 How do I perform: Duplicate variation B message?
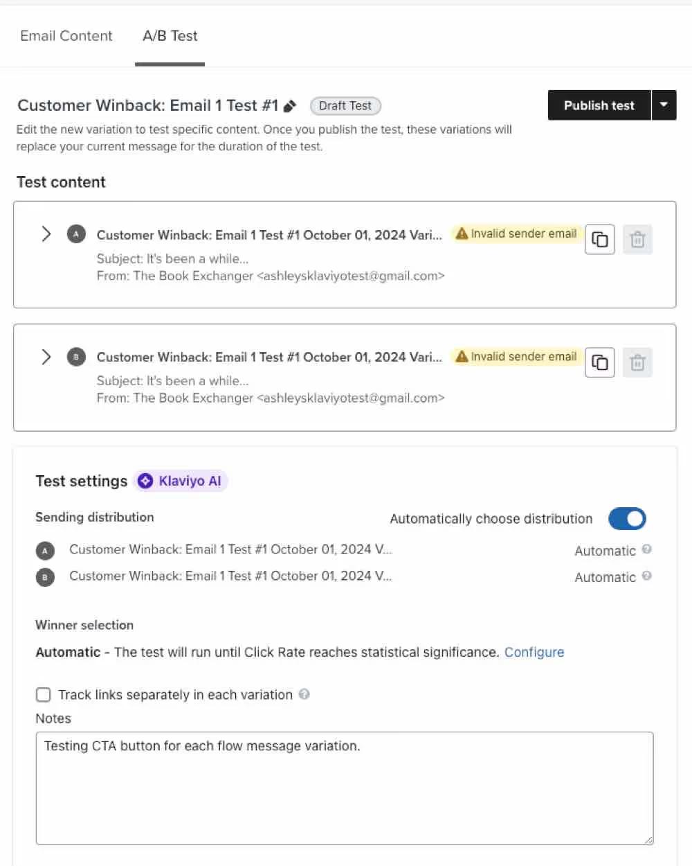tap(599, 362)
